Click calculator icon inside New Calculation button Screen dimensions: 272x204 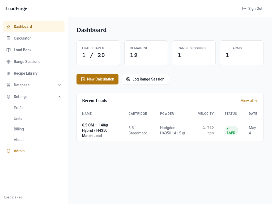point(83,79)
